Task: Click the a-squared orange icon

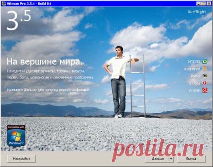Action: pyautogui.click(x=205, y=69)
